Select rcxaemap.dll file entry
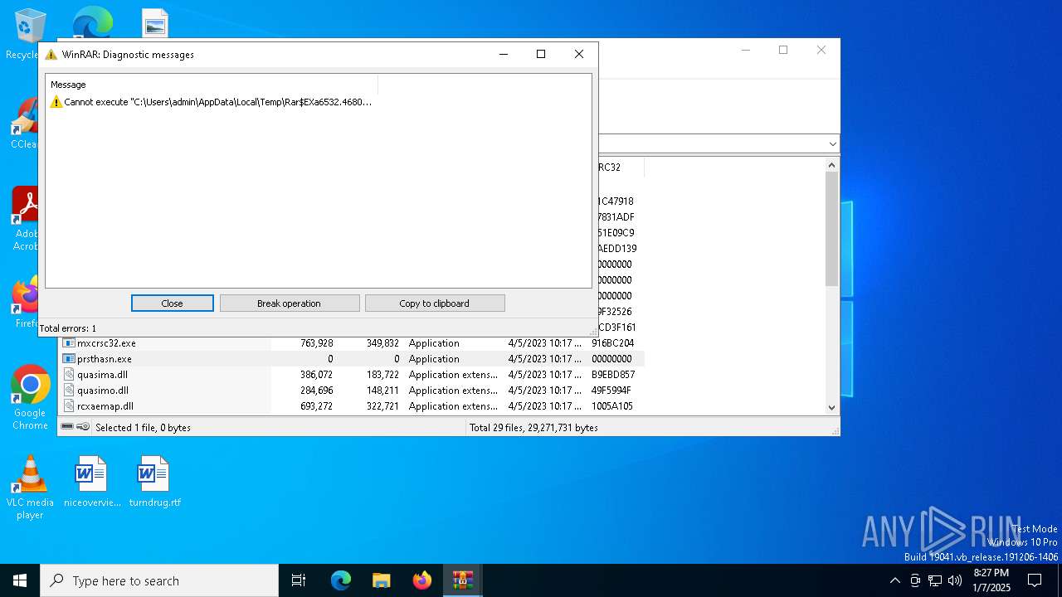This screenshot has width=1062, height=597. point(353,406)
